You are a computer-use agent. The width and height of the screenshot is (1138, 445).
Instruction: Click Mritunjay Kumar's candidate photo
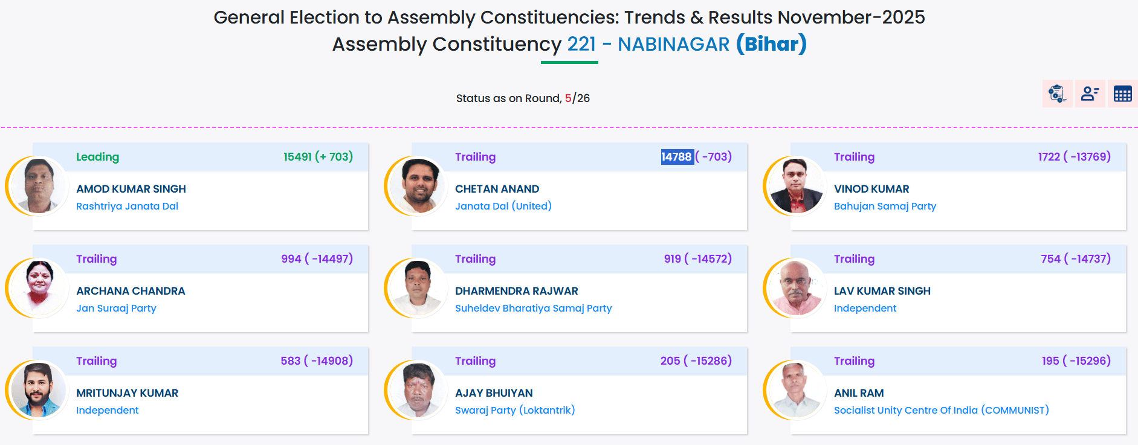[39, 389]
